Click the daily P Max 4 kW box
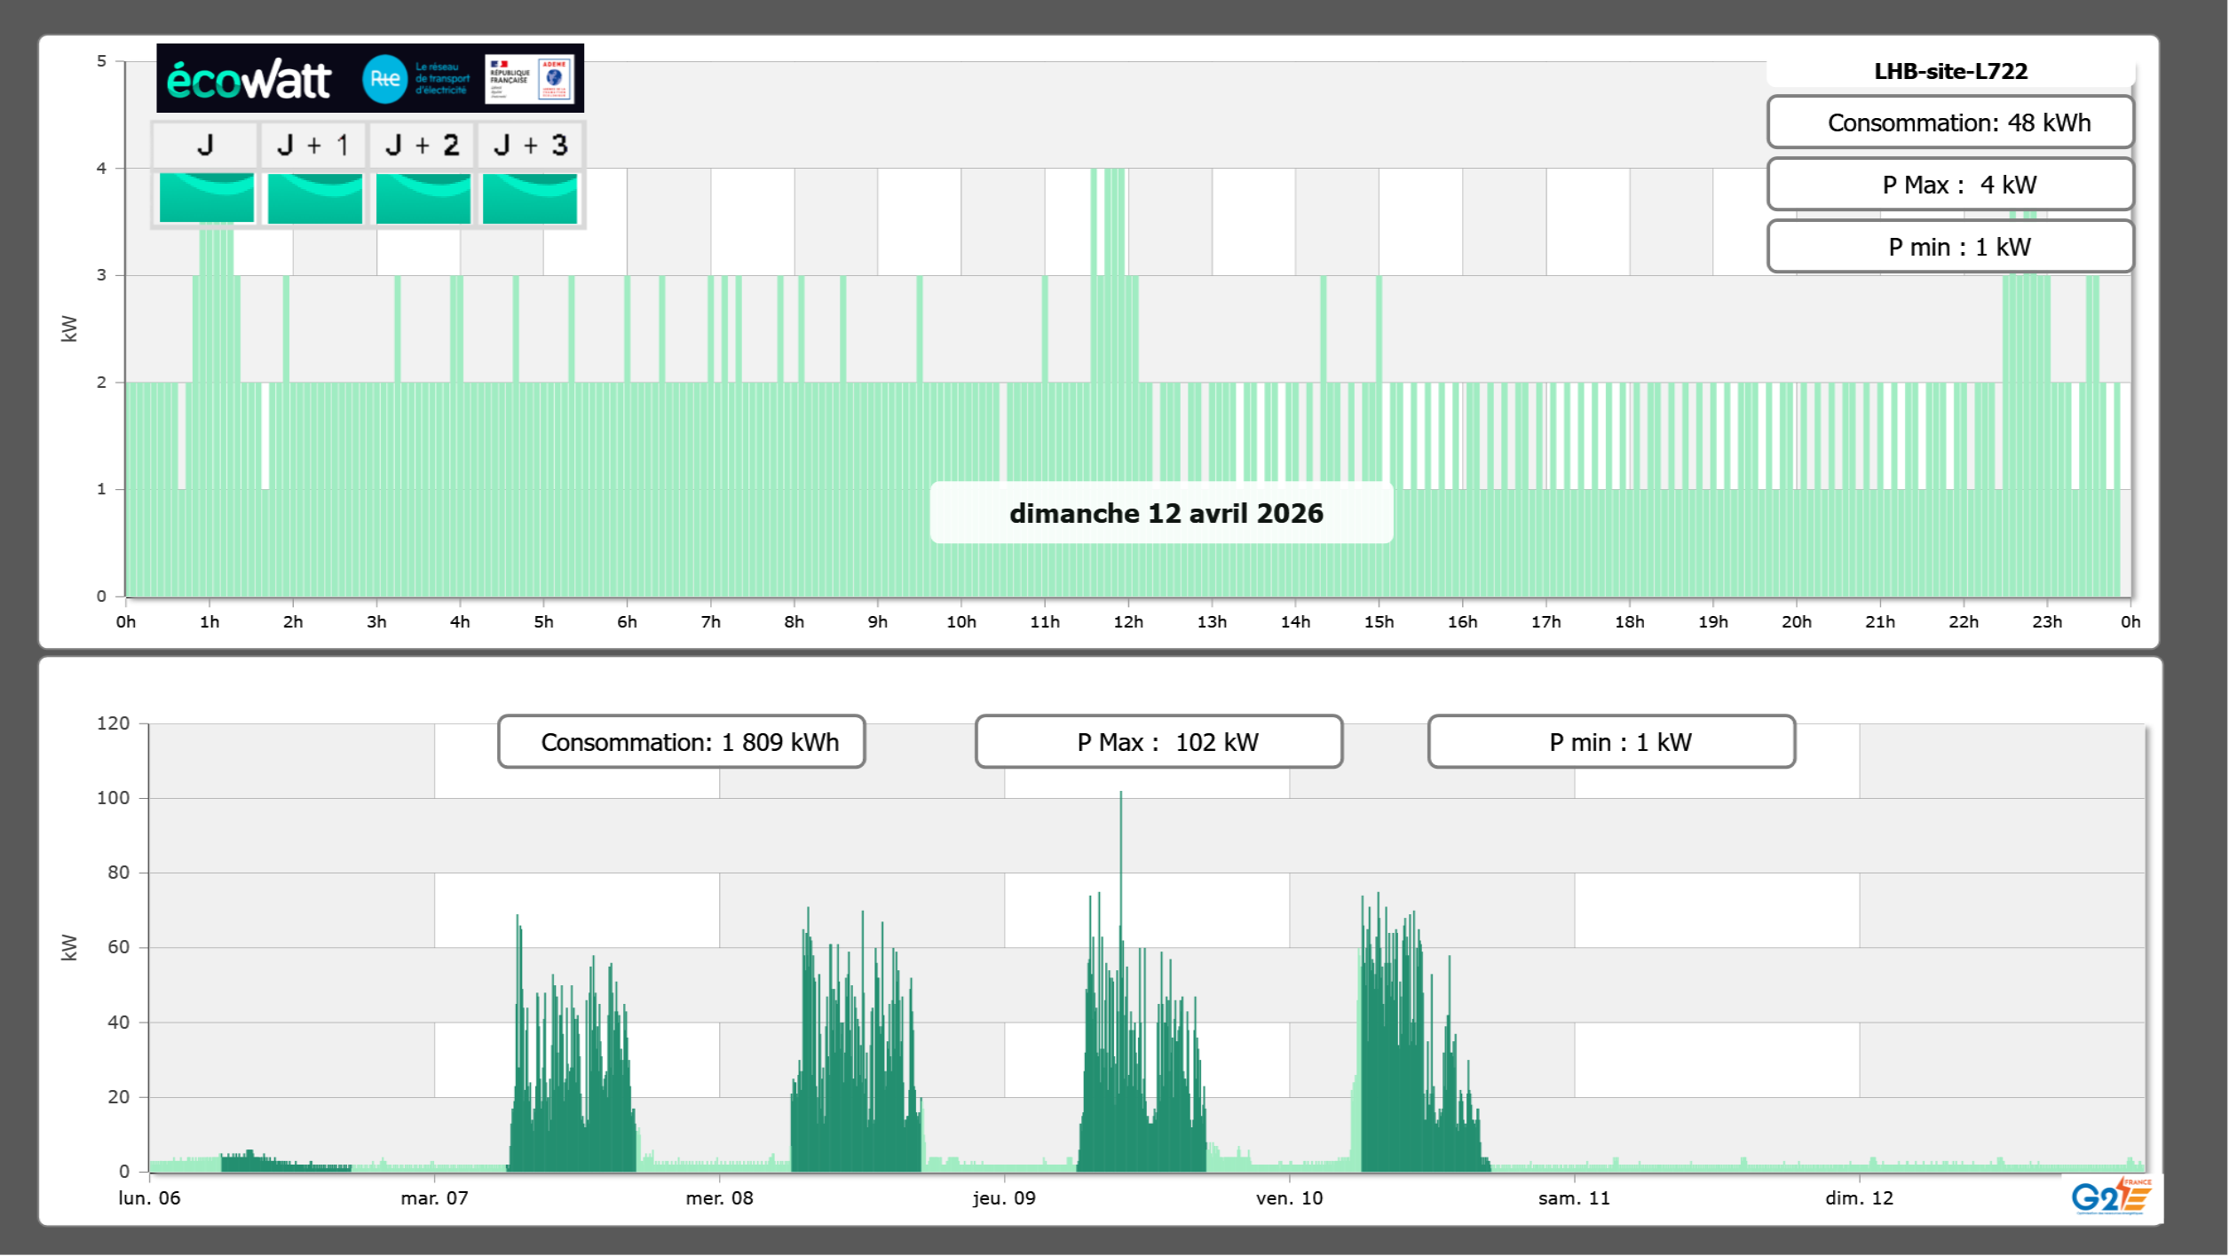 pos(1950,185)
